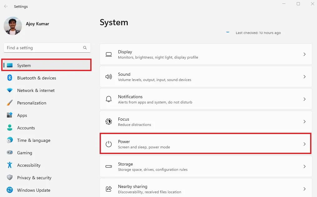Select the Gaming controller icon
The height and width of the screenshot is (197, 317).
coord(10,153)
